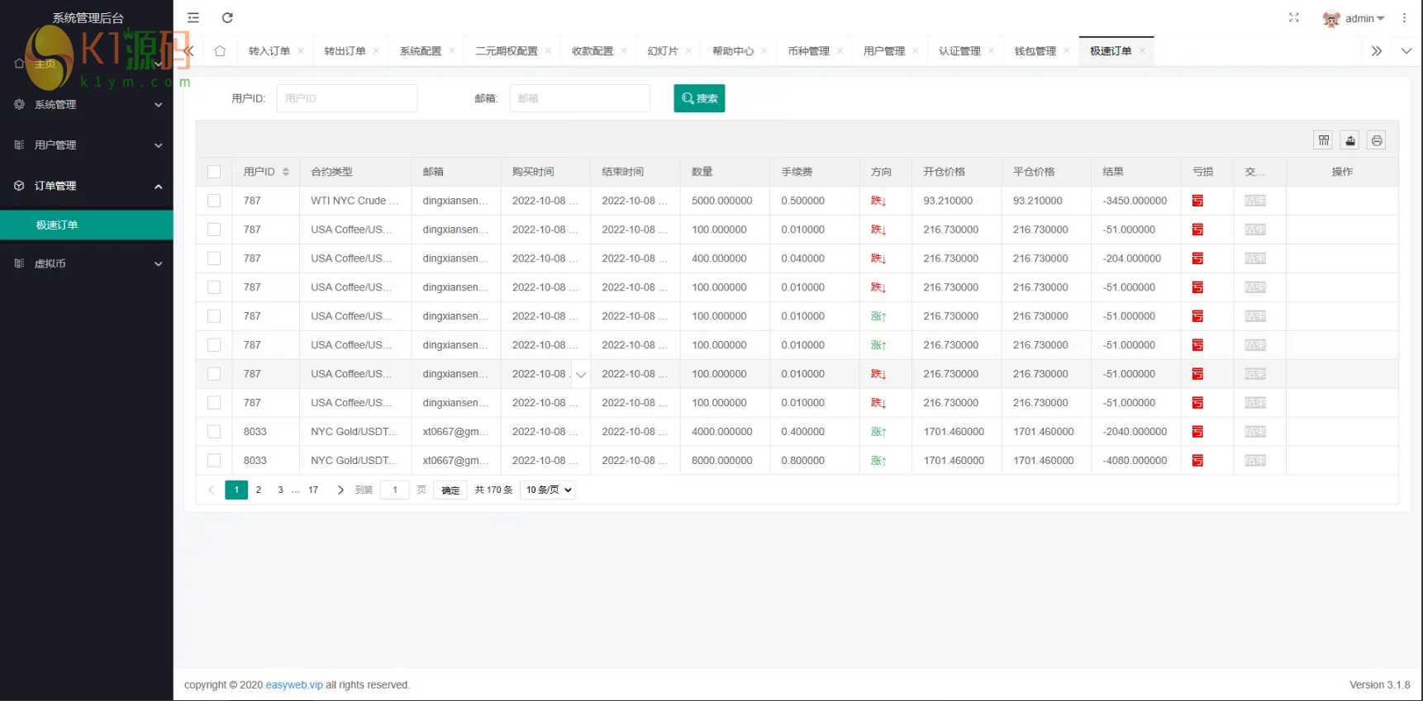Viewport: 1423px width, 701px height.
Task: Open the column filter grid icon
Action: point(1323,140)
